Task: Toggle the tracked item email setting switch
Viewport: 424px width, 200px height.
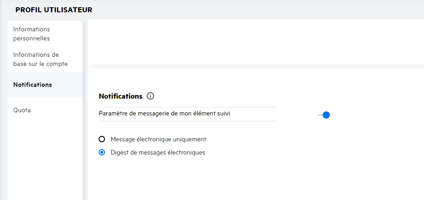Action: [x=324, y=115]
